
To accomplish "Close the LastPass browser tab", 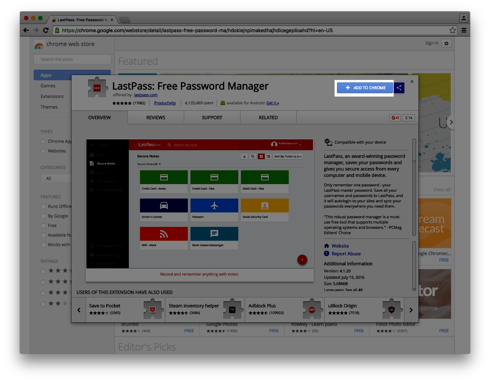I will 112,20.
